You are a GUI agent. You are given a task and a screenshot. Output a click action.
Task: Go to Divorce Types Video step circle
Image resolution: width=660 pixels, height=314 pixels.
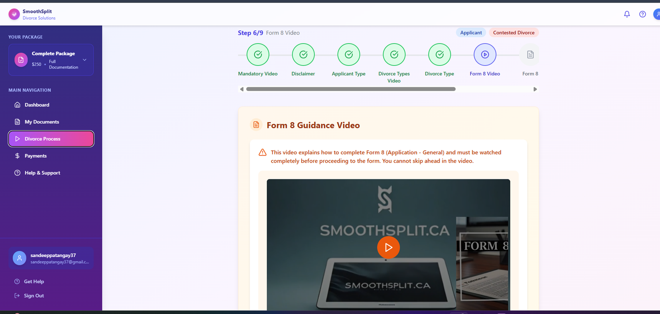coord(394,54)
